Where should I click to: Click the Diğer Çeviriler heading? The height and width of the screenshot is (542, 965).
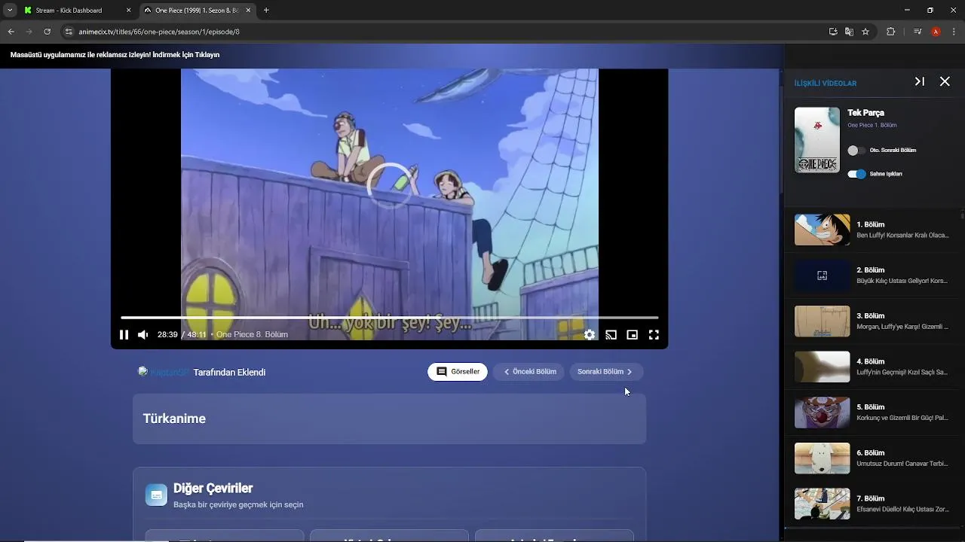click(213, 489)
